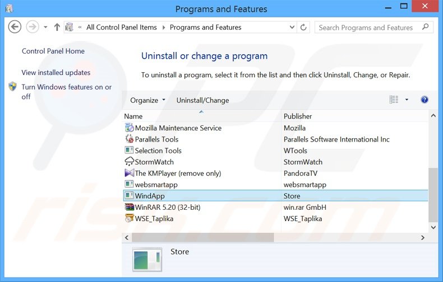443x282 pixels.
Task: Expand the address bar history dropdown
Action: 292,27
